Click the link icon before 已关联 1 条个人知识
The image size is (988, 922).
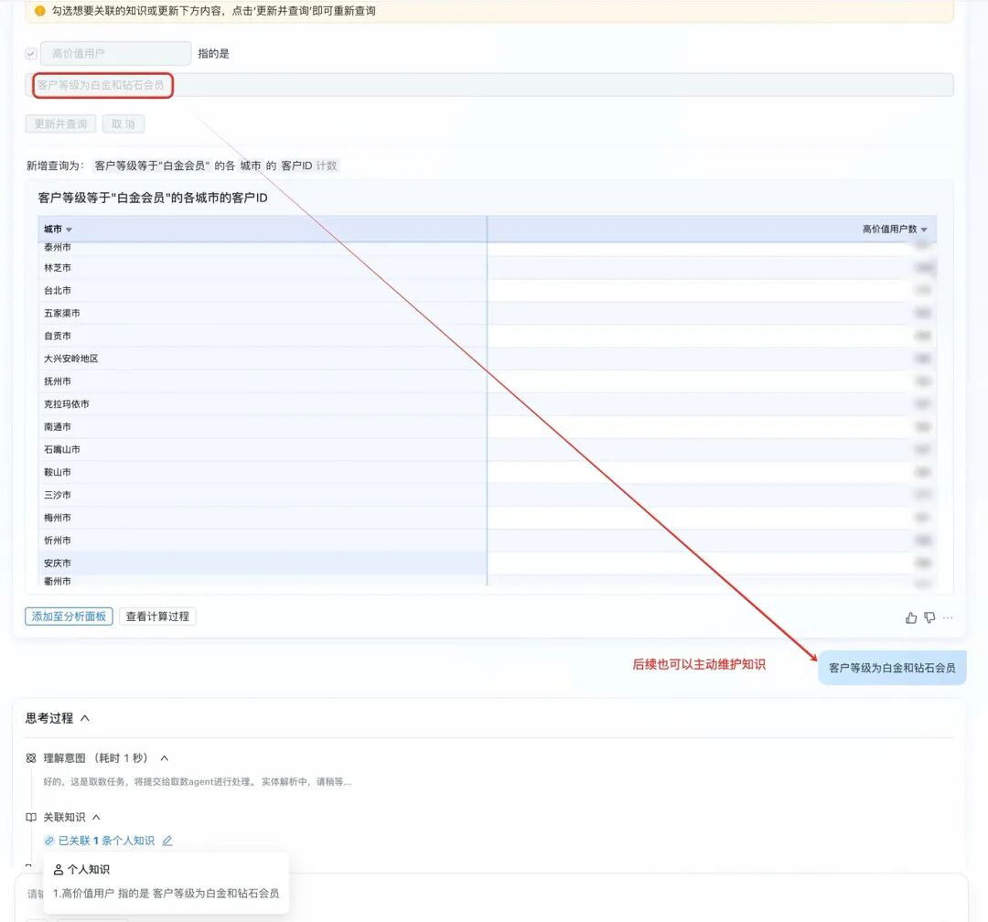(x=49, y=841)
